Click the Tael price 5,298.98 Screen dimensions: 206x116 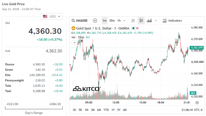39,91
